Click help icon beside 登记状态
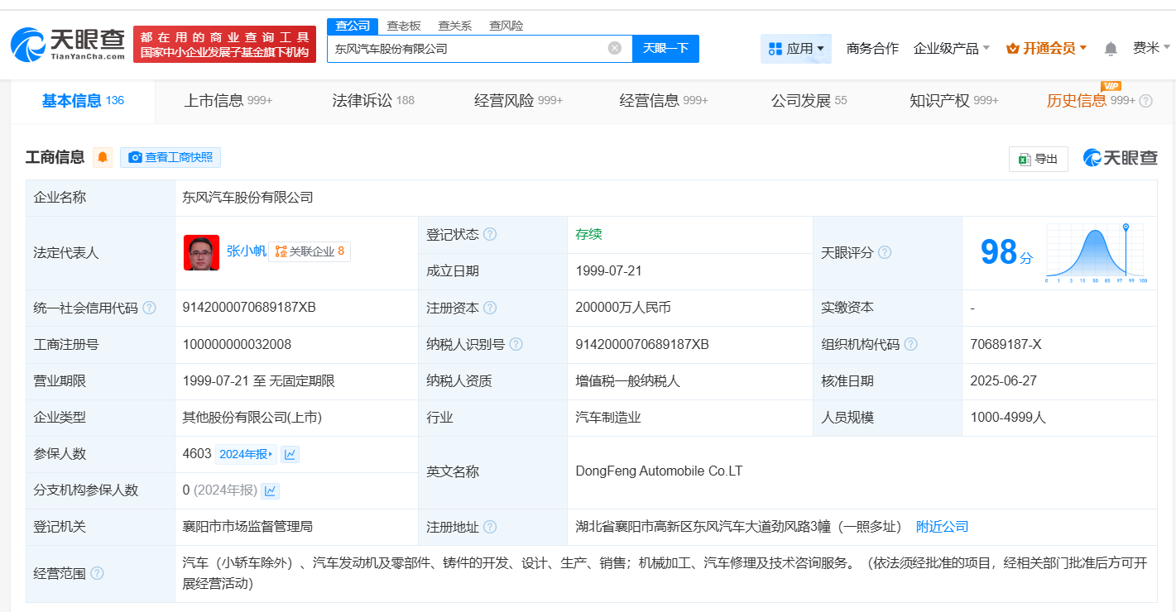This screenshot has height=612, width=1176. pyautogui.click(x=490, y=234)
